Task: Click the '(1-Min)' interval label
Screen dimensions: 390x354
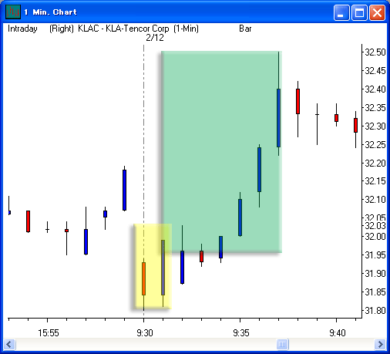Action: click(x=187, y=29)
